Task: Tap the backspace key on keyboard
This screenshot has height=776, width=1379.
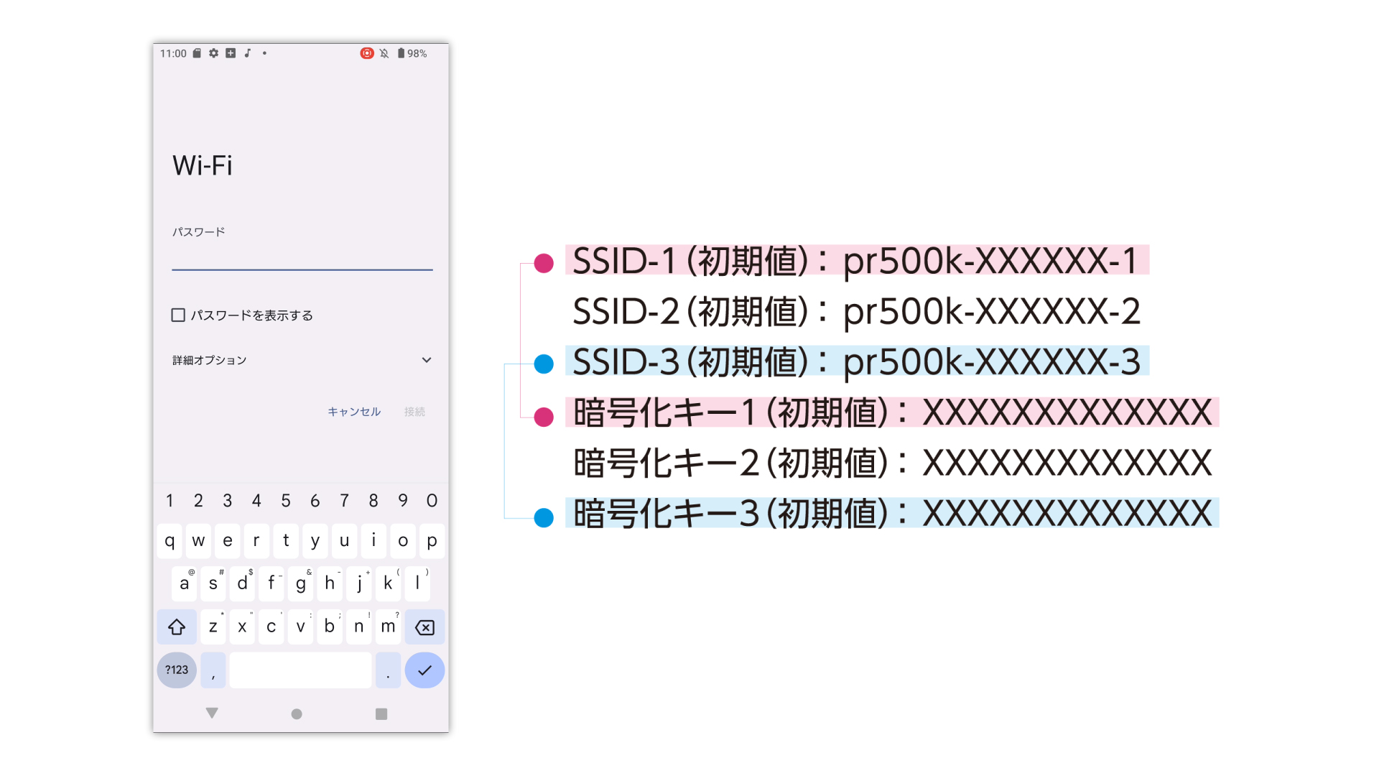Action: (424, 627)
